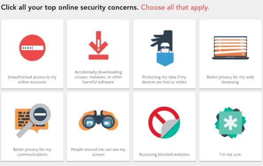Click the green asterisk cards icon
Viewport: 263px width, 166px height.
(230, 123)
